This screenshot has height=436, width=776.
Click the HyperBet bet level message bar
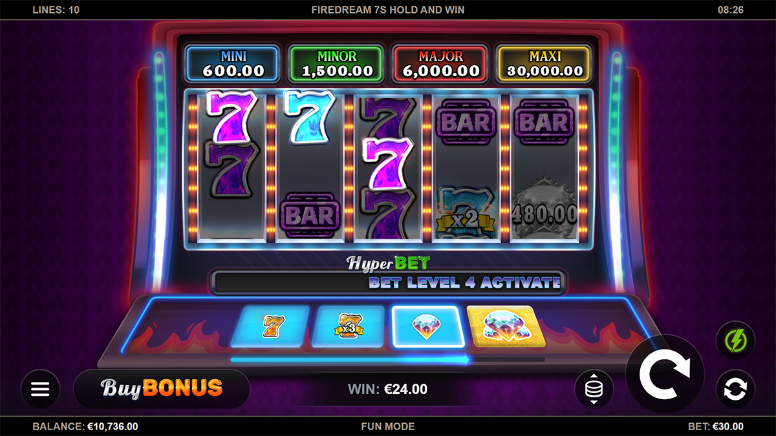tap(387, 282)
